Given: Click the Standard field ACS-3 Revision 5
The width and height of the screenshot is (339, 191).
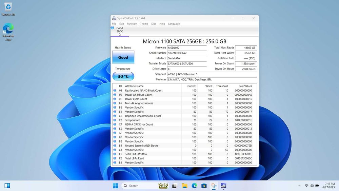Looking at the screenshot, I should pos(212,74).
